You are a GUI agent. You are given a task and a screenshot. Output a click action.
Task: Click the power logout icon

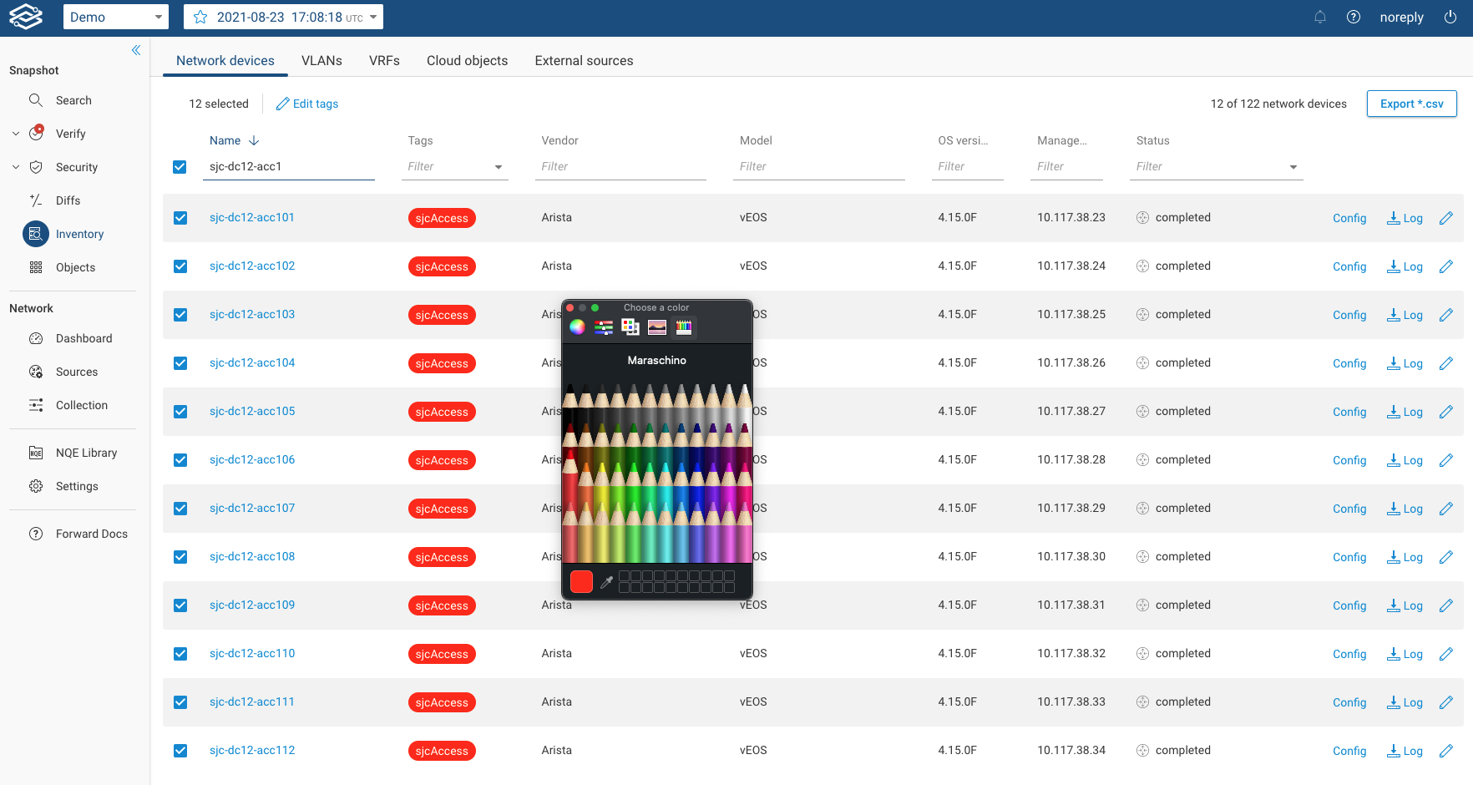[1450, 18]
